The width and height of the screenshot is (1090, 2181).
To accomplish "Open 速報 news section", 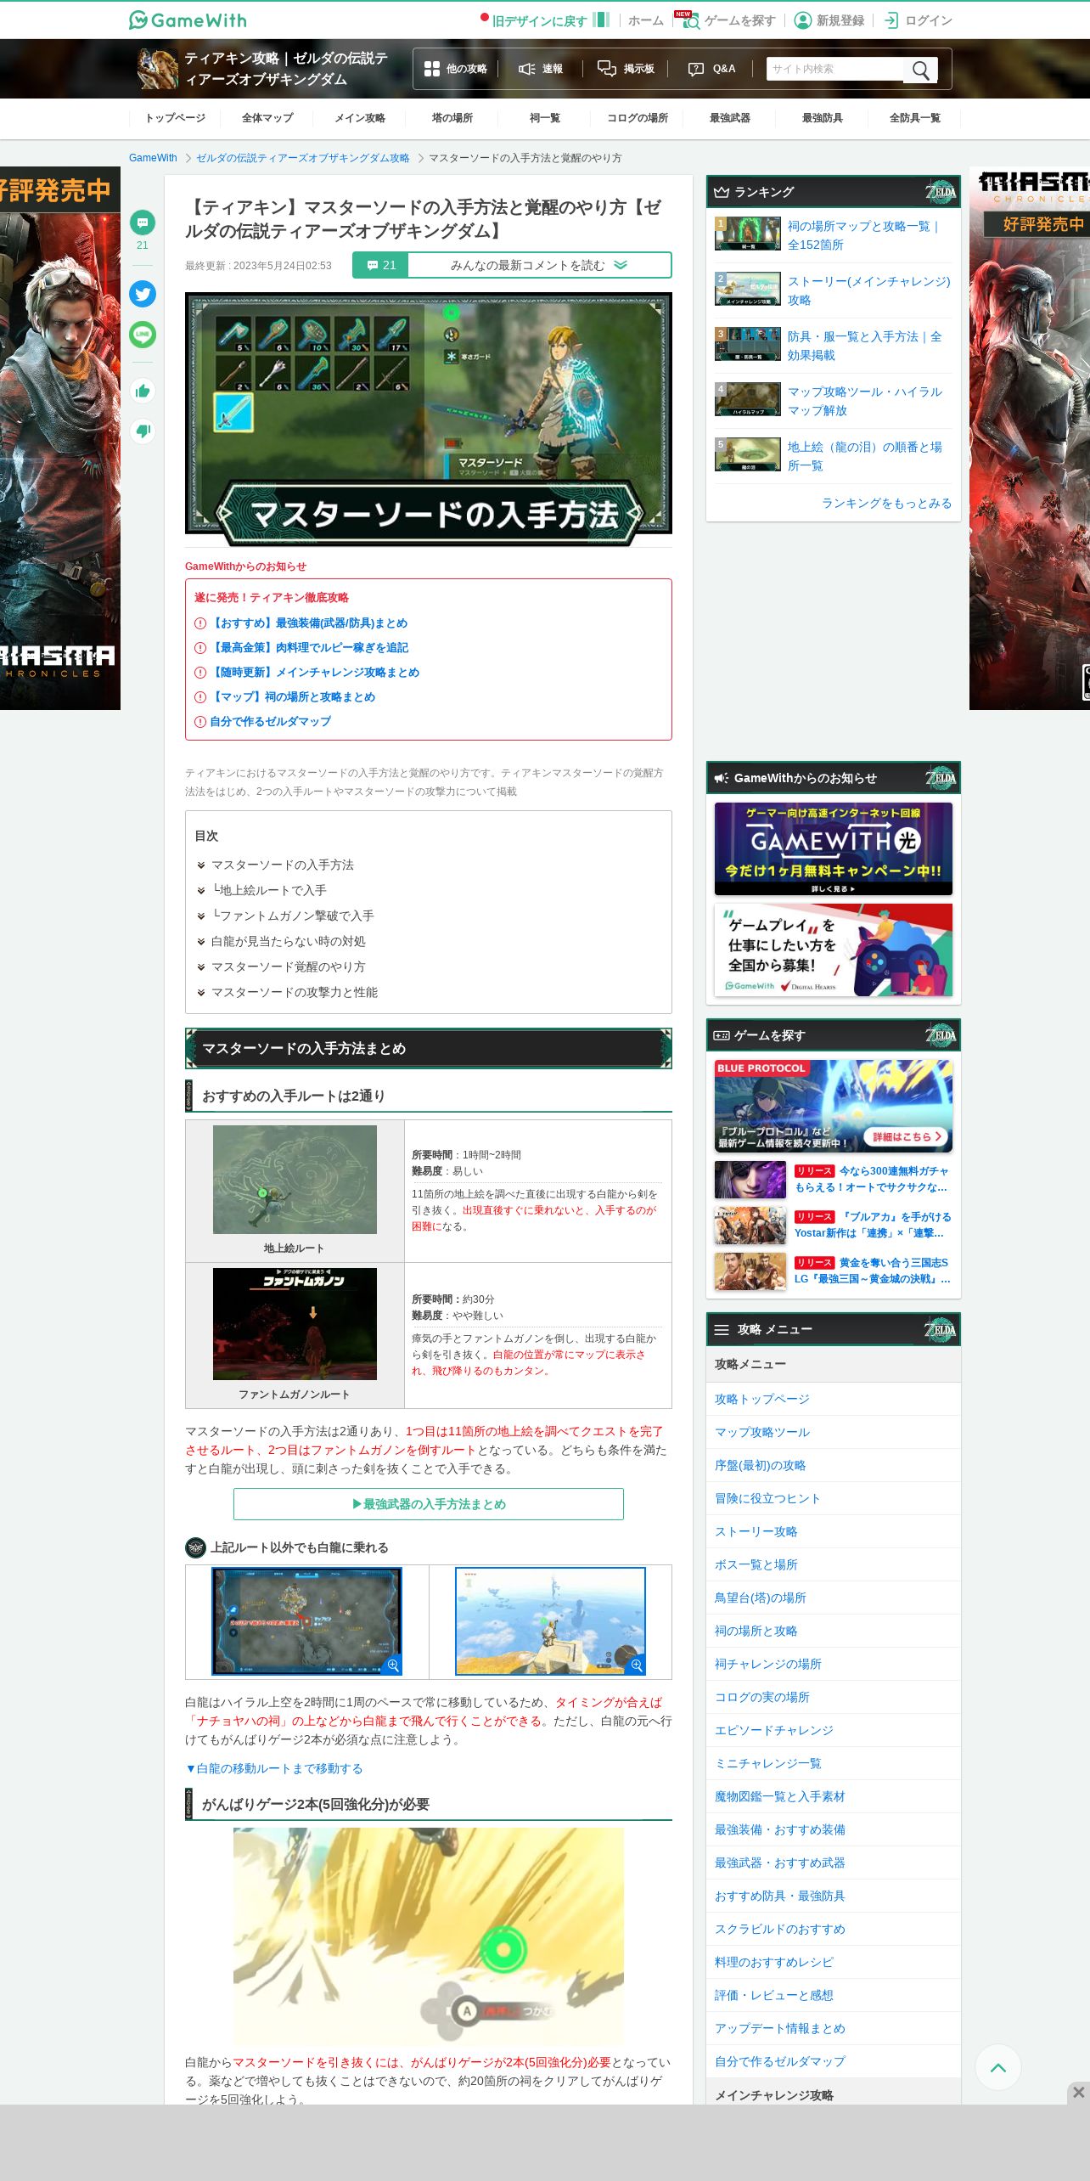I will coord(541,69).
